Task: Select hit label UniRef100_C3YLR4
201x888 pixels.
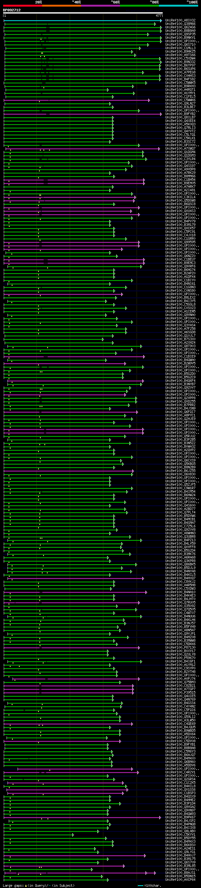Action: click(180, 159)
